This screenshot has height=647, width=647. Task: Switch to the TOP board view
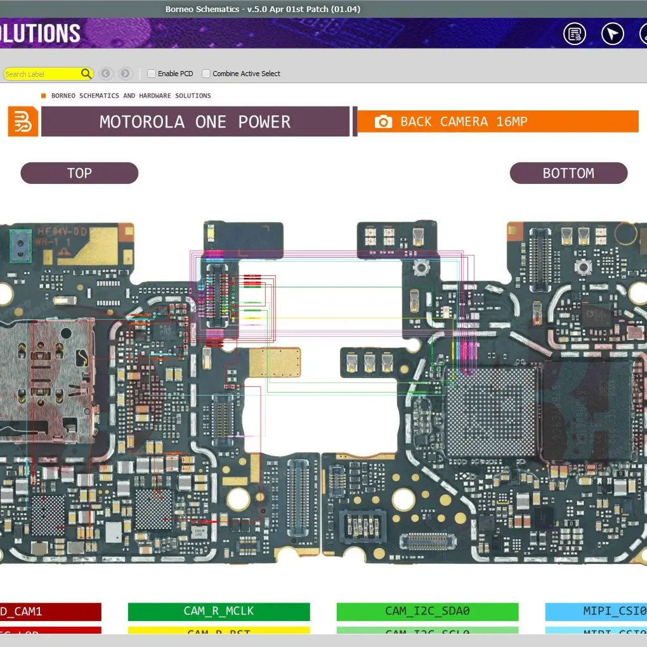(x=79, y=173)
